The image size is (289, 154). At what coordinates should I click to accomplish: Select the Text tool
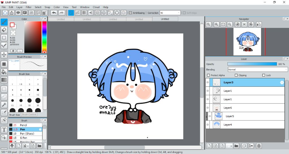coord(4,130)
